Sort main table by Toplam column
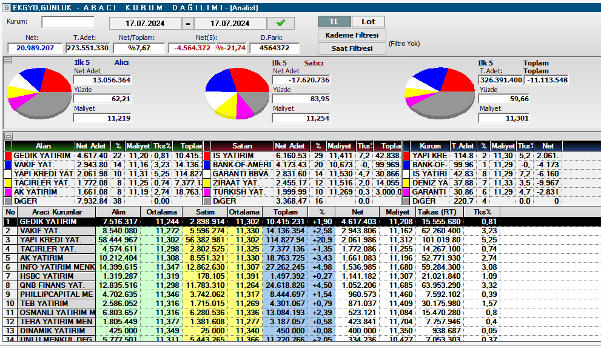The width and height of the screenshot is (601, 346). point(285,212)
